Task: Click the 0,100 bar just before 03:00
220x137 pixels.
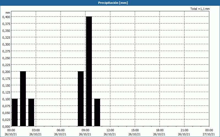Action: tap(31, 112)
